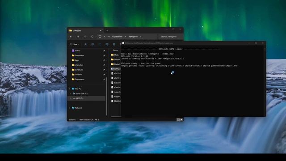Image resolution: width=286 pixels, height=161 pixels.
Task: Refresh the 3dmigoto folder view
Action: pos(93,37)
